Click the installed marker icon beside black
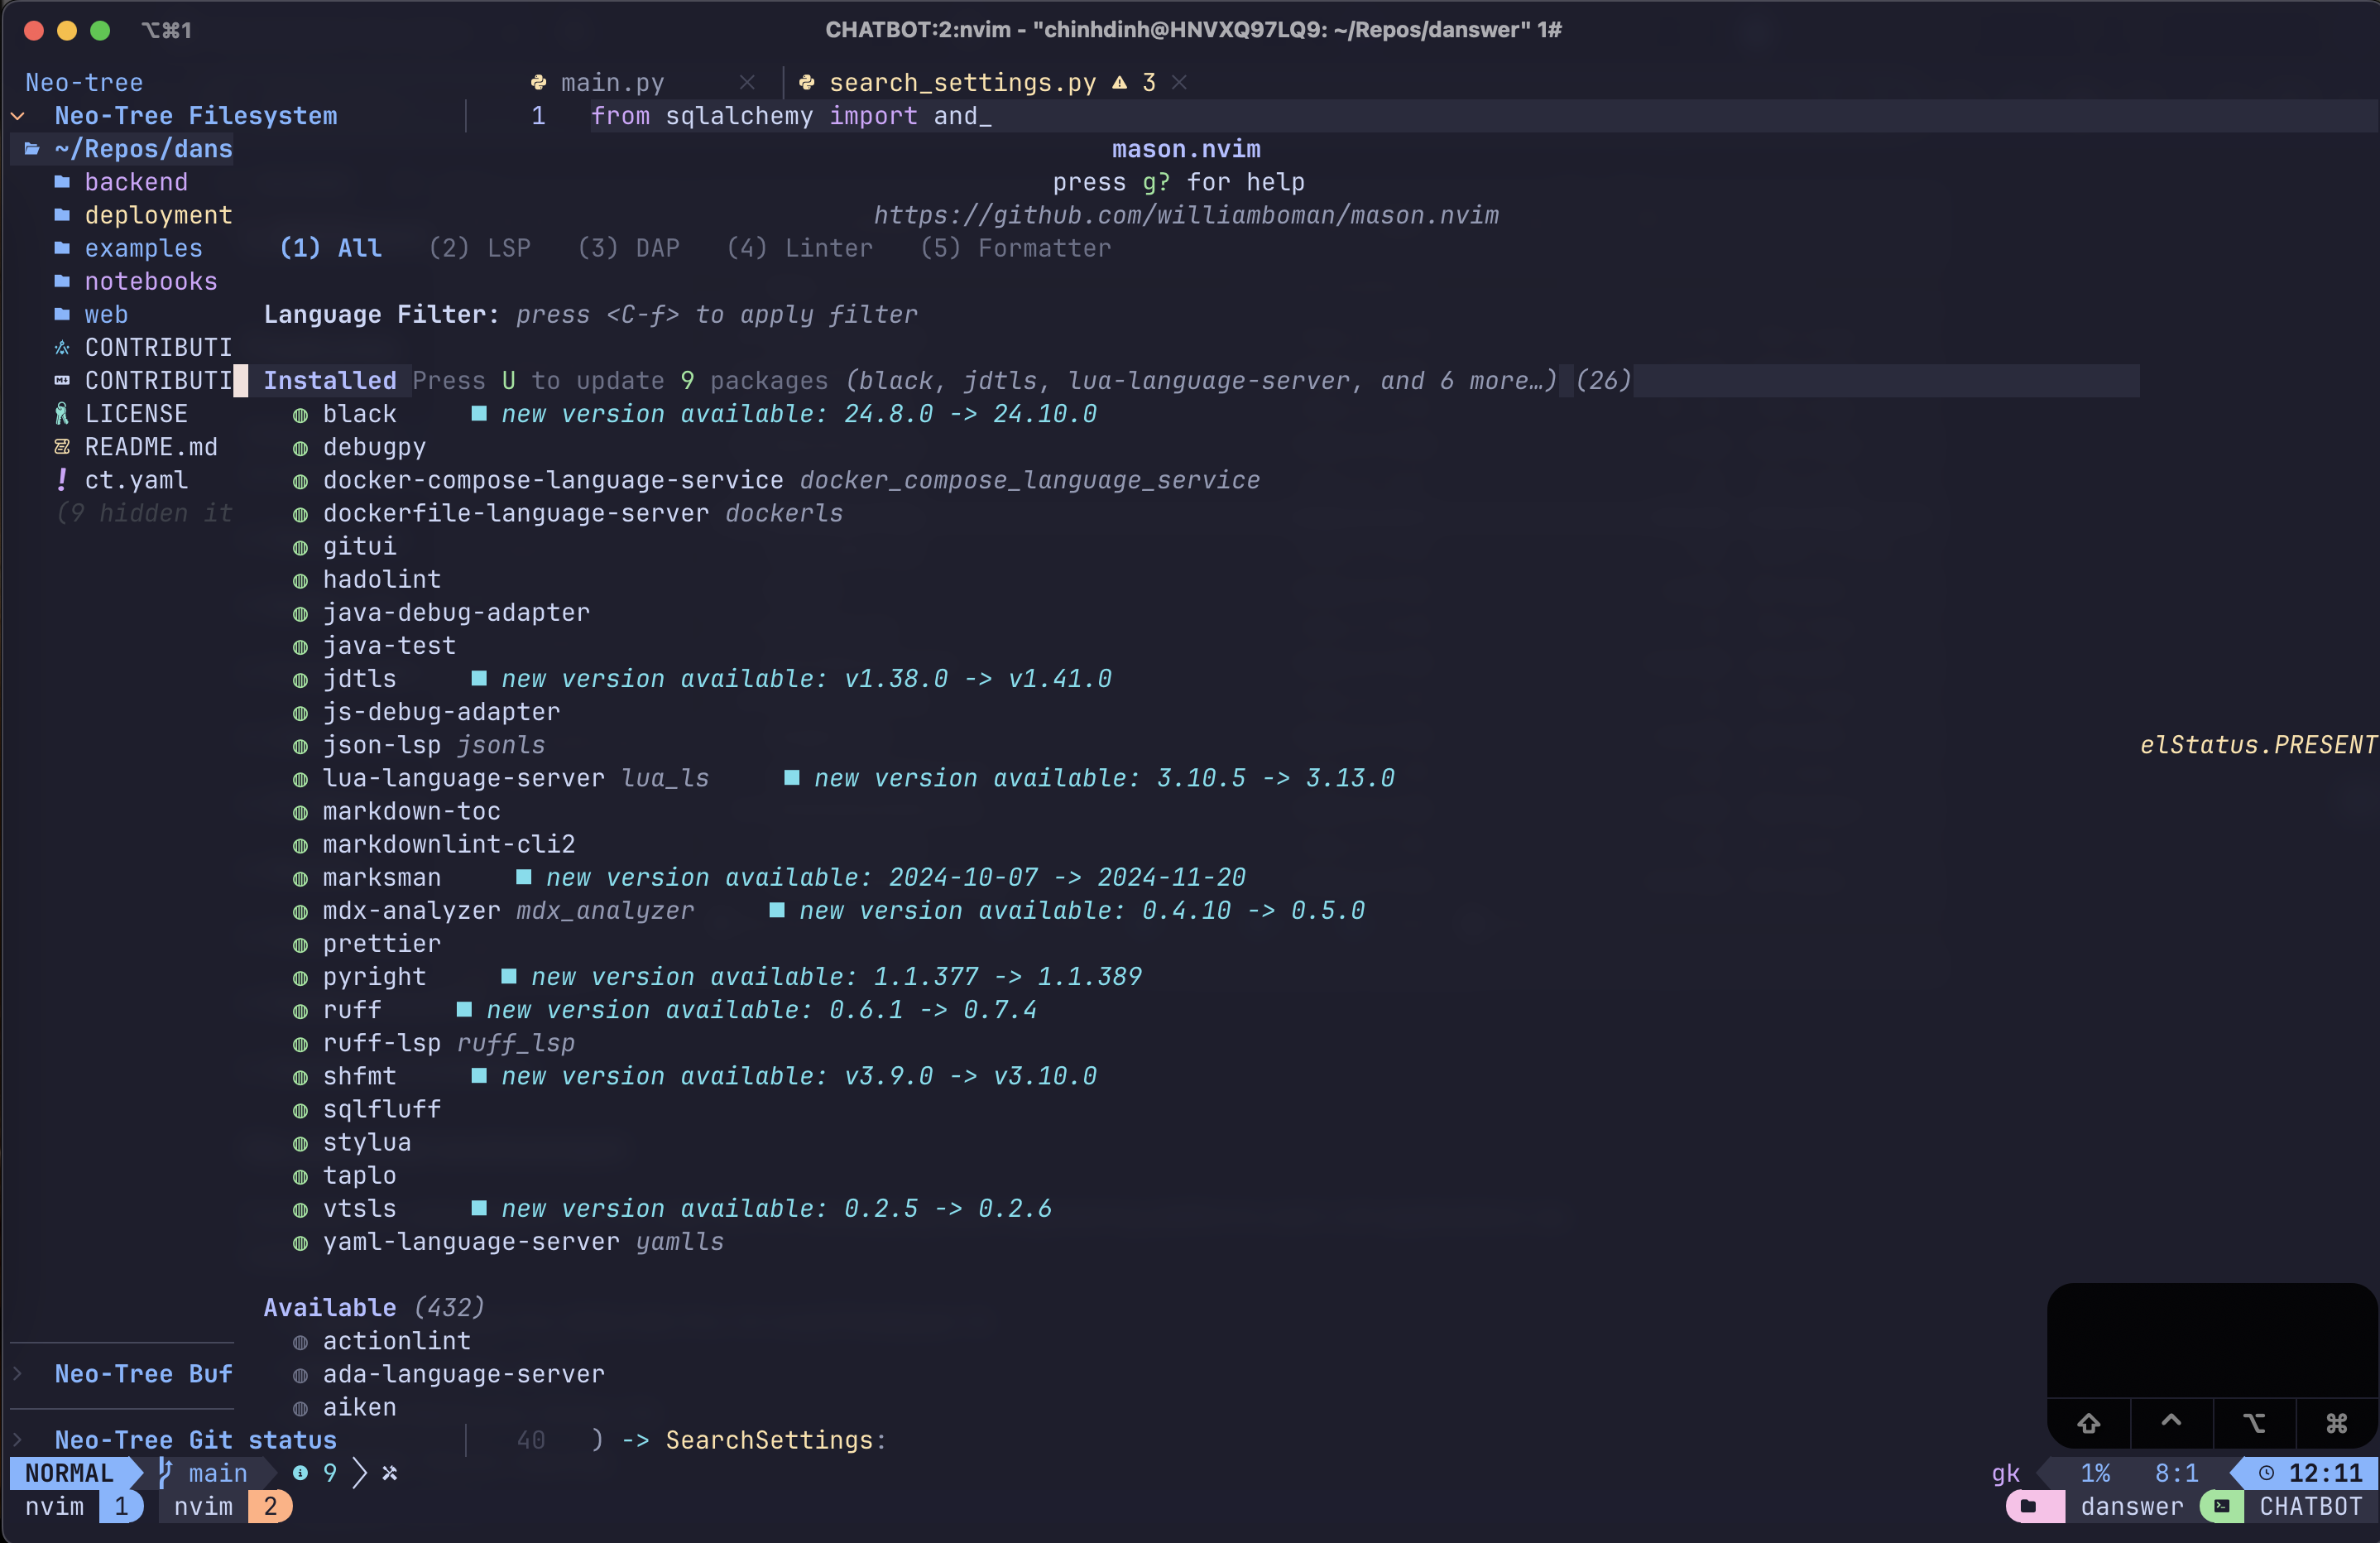Viewport: 2380px width, 1543px height. (x=300, y=415)
